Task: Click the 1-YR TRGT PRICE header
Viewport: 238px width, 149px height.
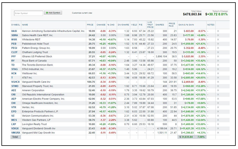Action: (x=150, y=25)
